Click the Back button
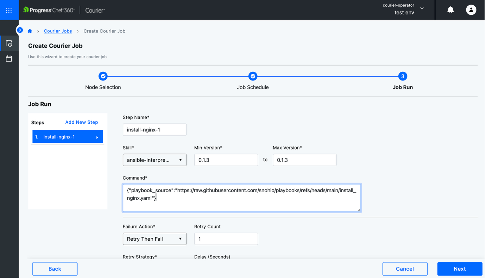Viewport: 486px width, 279px height. (x=55, y=269)
